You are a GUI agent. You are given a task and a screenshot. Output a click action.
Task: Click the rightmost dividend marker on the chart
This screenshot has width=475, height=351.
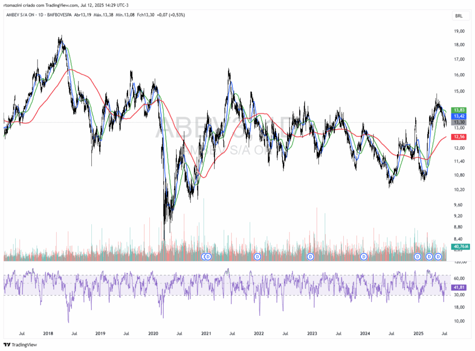pos(437,256)
